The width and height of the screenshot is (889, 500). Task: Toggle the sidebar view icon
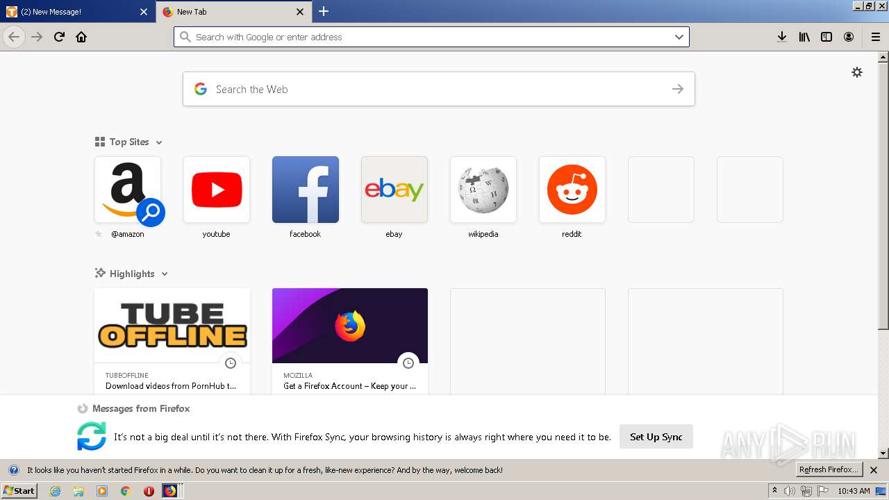click(x=826, y=37)
